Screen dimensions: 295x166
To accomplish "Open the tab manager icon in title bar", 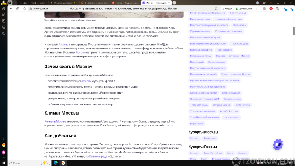I will coord(264,3).
